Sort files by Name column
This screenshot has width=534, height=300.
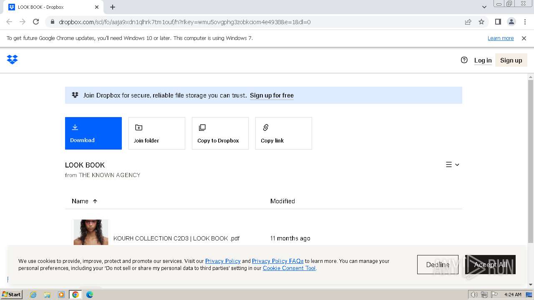pos(80,201)
